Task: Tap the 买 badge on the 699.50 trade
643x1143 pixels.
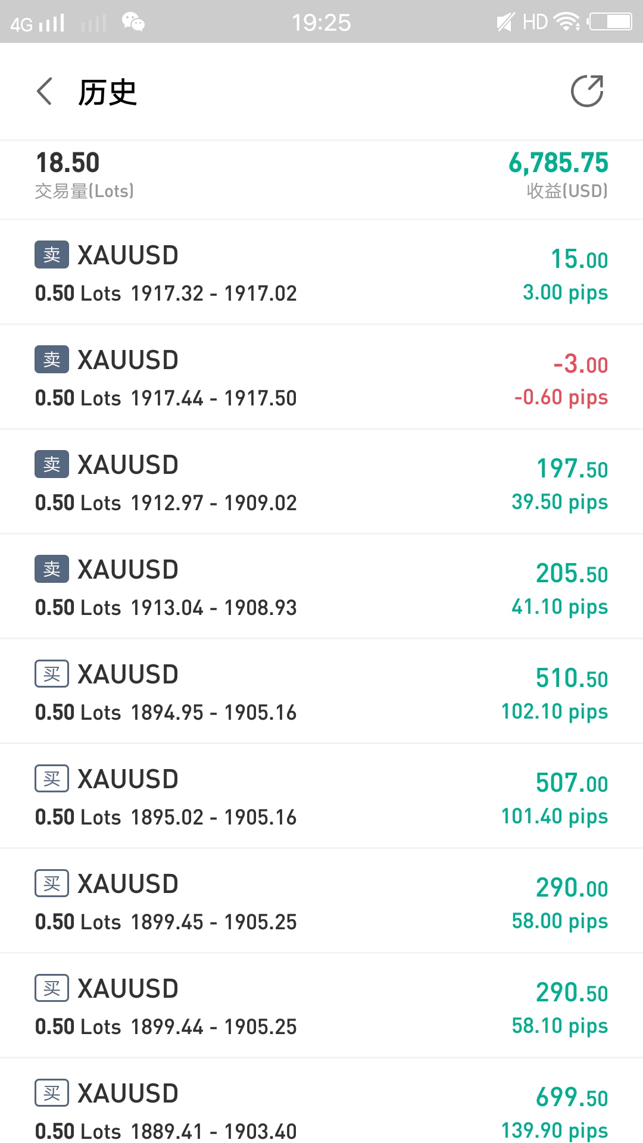Action: tap(52, 1093)
